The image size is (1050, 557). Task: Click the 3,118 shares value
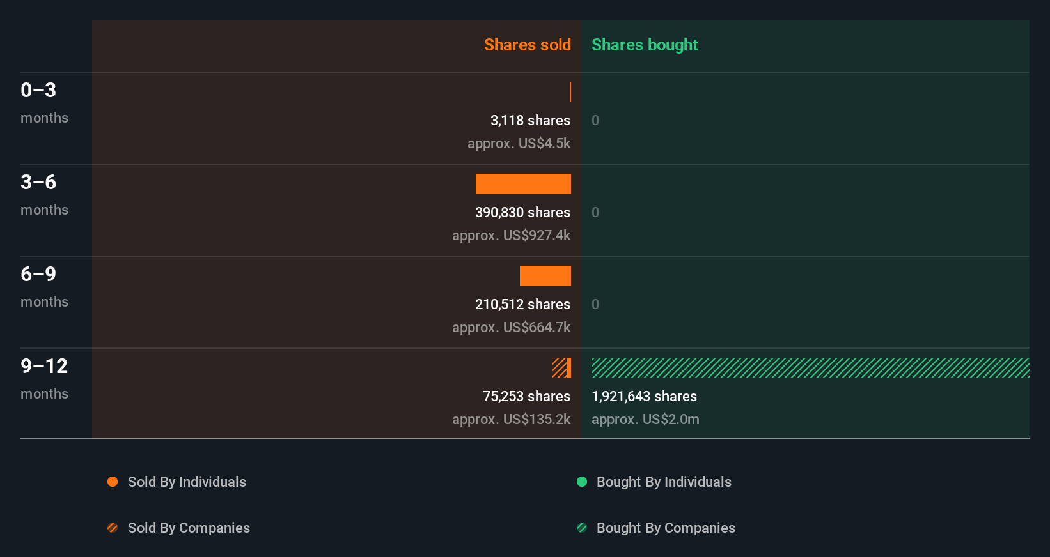point(530,120)
